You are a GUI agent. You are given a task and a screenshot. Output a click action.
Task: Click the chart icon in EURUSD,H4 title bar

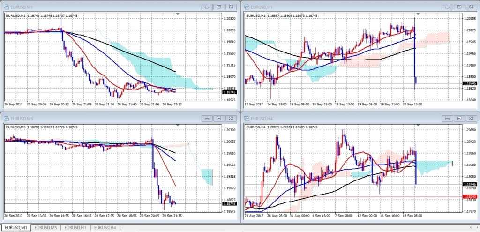click(x=247, y=119)
